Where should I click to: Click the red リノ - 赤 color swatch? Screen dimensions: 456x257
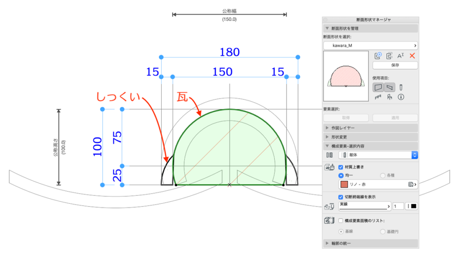[344, 185]
